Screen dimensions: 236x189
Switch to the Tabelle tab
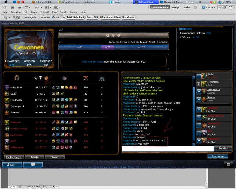35,157
